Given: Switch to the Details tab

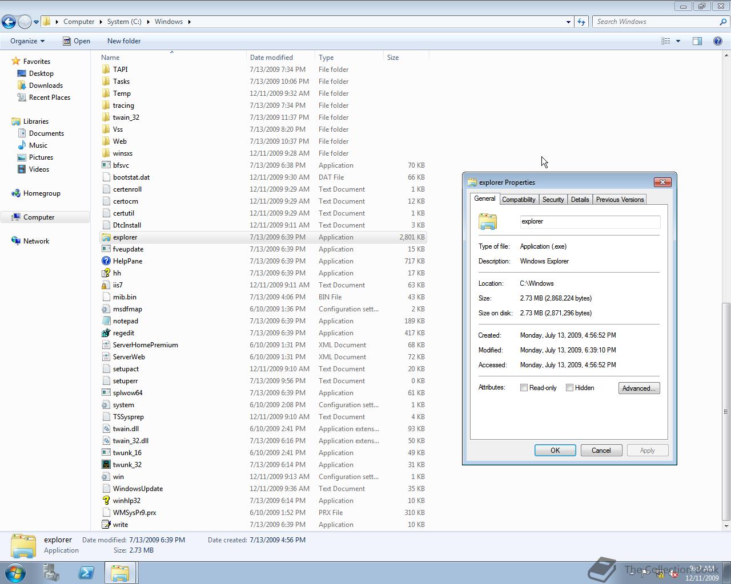Looking at the screenshot, I should pos(580,200).
